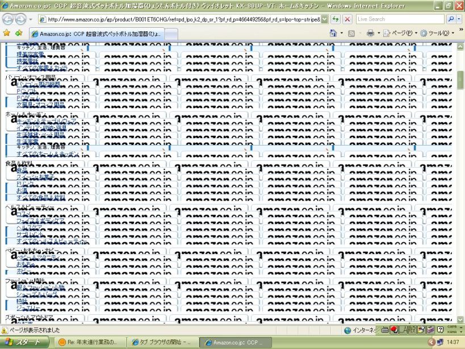Open シューズ＆バッグ link
465x349 pixels.
[x=37, y=294]
